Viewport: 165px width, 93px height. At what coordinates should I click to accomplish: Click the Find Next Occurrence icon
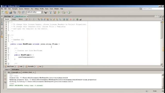[45, 19]
